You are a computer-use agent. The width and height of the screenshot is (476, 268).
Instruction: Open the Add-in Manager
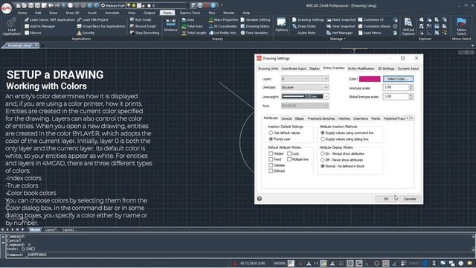coord(40,26)
